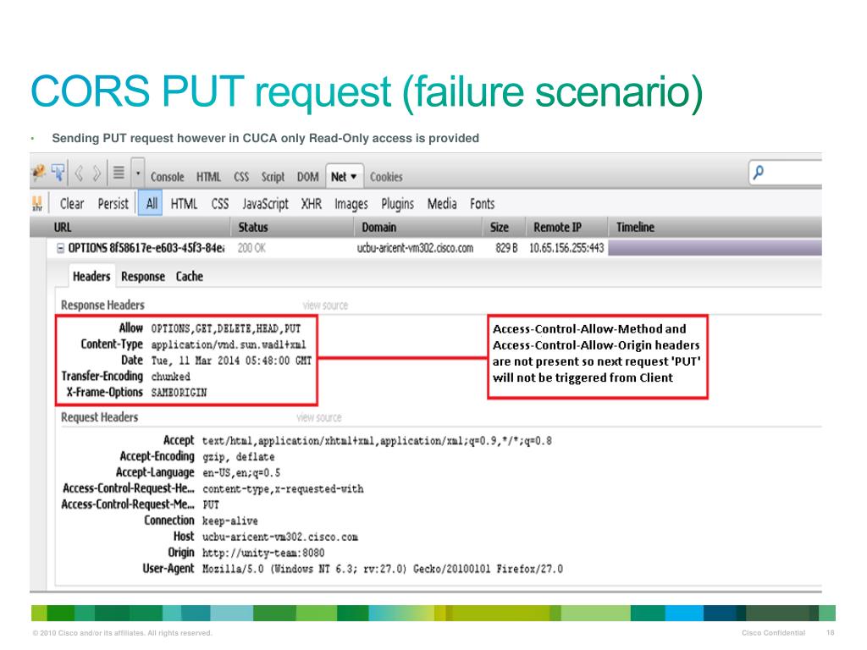The height and width of the screenshot is (650, 867).
Task: Open the command line lines icon
Action: tap(119, 173)
